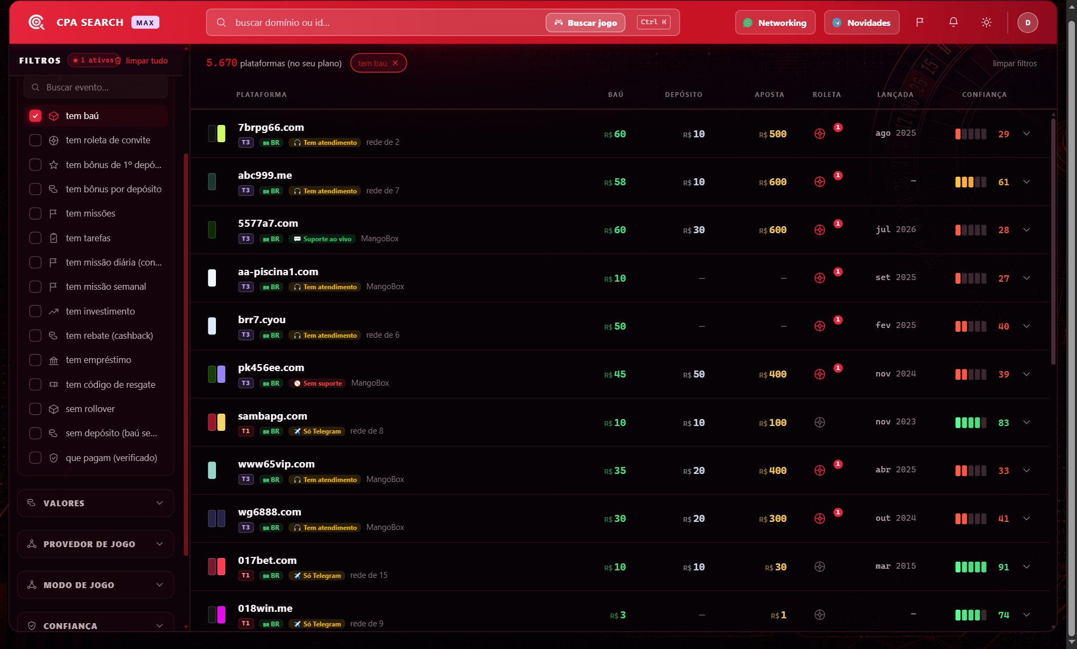Expand the VALORES filter section

pos(96,503)
